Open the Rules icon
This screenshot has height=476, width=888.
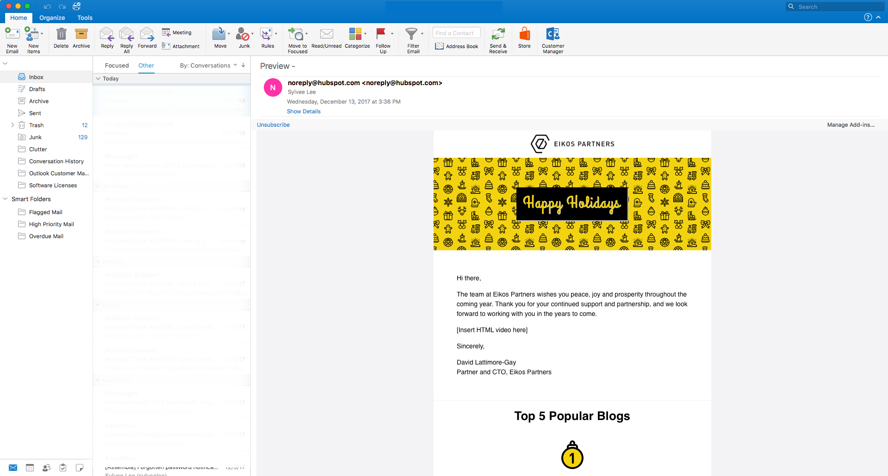pos(266,34)
